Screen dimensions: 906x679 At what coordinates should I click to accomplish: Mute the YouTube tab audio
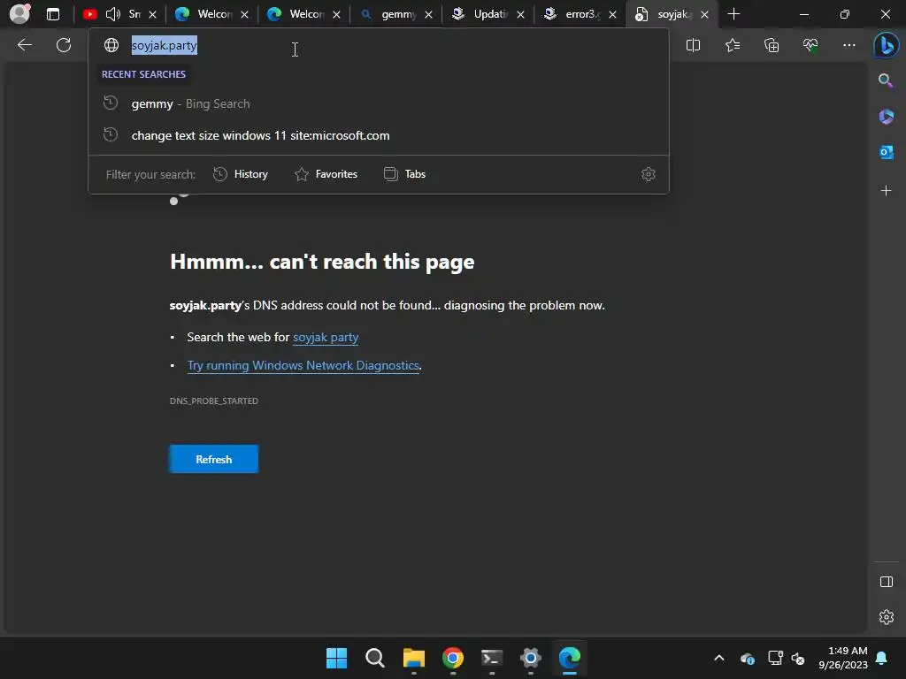(x=113, y=14)
